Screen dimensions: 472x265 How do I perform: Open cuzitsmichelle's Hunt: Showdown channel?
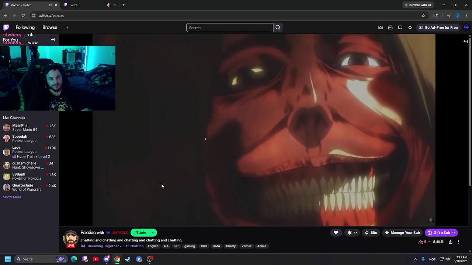(x=29, y=165)
